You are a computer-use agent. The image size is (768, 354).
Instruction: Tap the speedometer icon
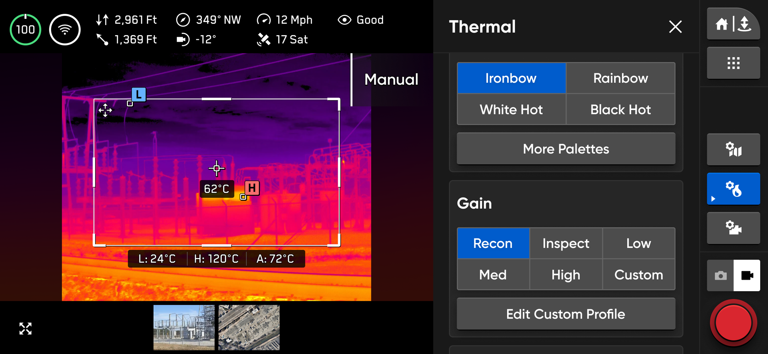click(x=264, y=20)
